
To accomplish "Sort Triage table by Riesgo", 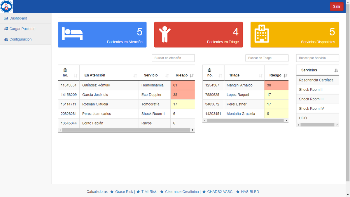I will [276, 73].
